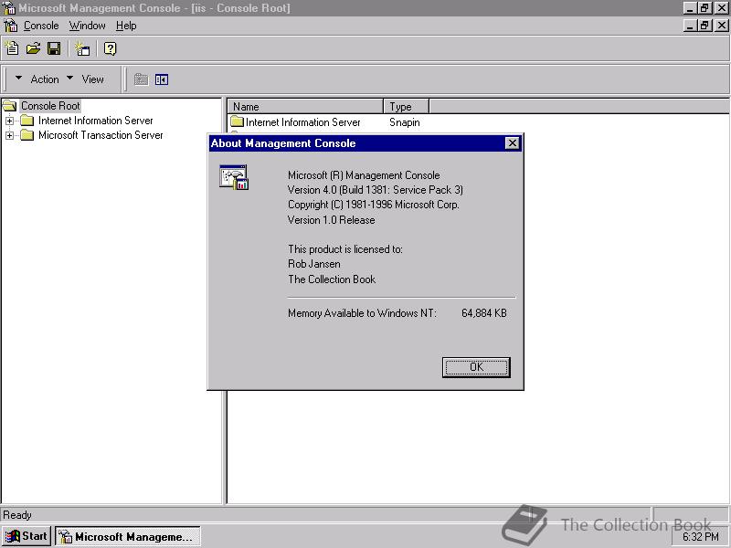Click the Internet Information Server folder icon in the tree
This screenshot has width=731, height=548.
click(x=27, y=121)
